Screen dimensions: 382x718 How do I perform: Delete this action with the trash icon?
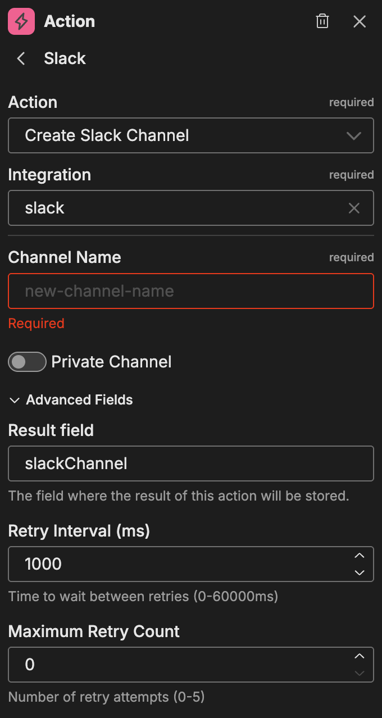tap(322, 22)
